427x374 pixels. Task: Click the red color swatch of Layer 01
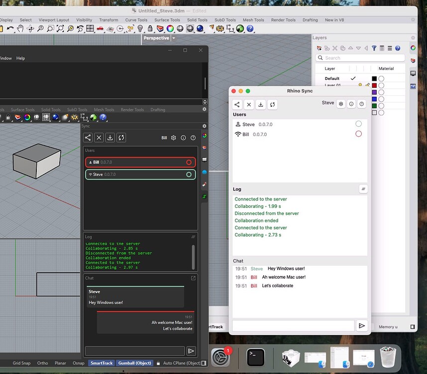click(374, 85)
